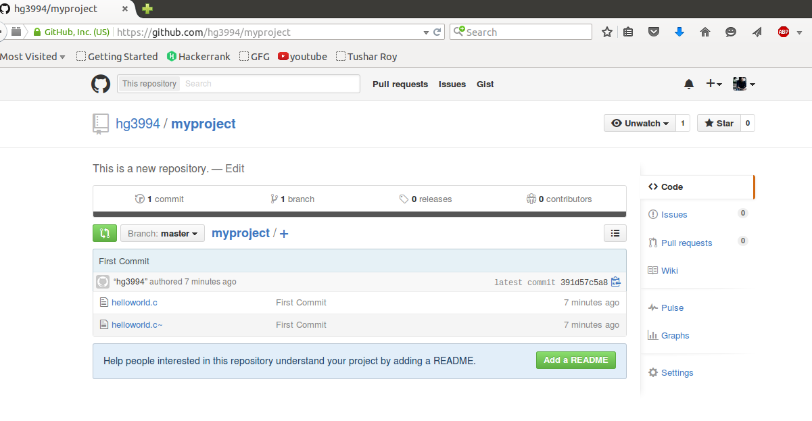Bookmark this page with the star icon
This screenshot has width=812, height=421.
[x=606, y=32]
